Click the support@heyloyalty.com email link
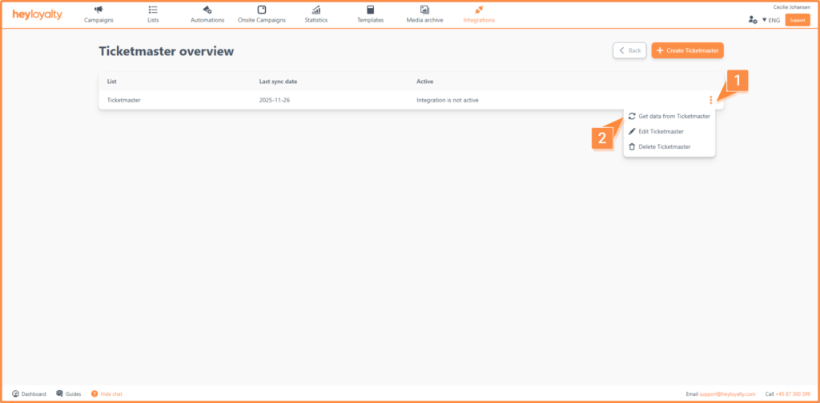Viewport: 820px width, 403px height. click(727, 394)
